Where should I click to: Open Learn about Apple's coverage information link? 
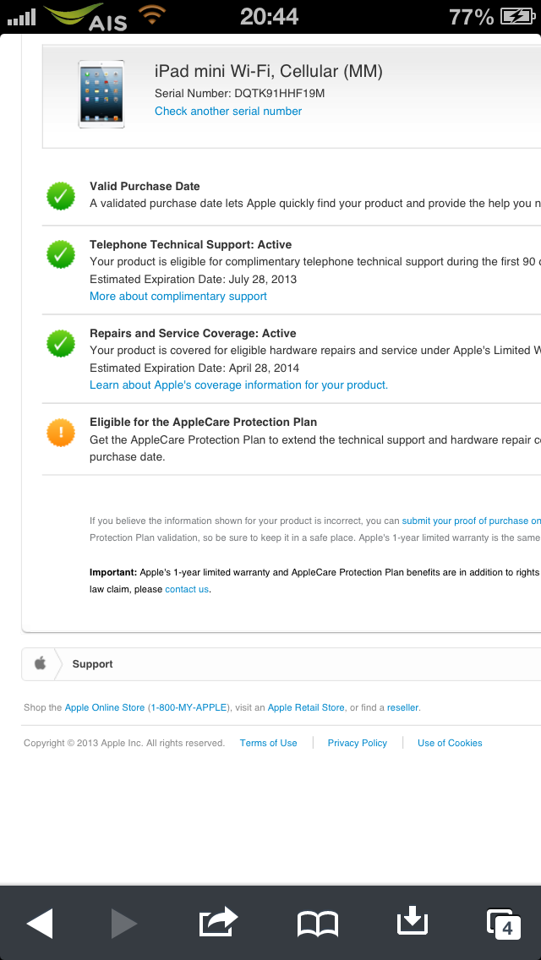238,385
